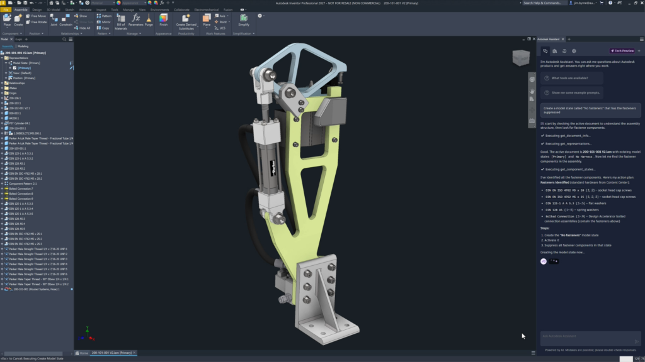
Task: Switch to the Modeling browser tab
Action: coord(23,47)
